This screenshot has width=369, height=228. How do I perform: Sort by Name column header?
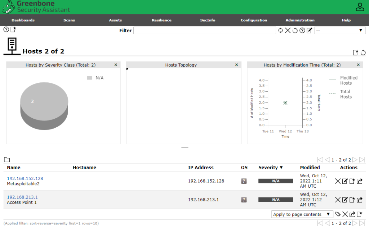[x=14, y=168]
